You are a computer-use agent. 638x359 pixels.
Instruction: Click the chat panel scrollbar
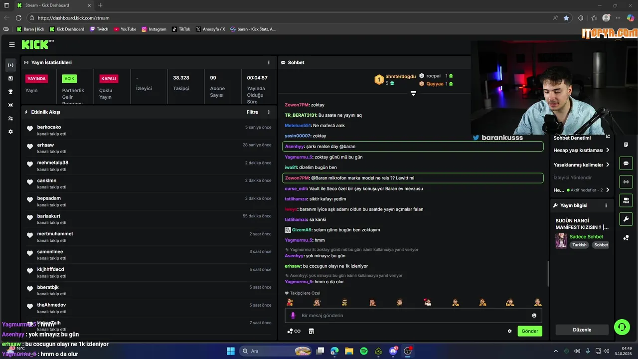(x=548, y=274)
